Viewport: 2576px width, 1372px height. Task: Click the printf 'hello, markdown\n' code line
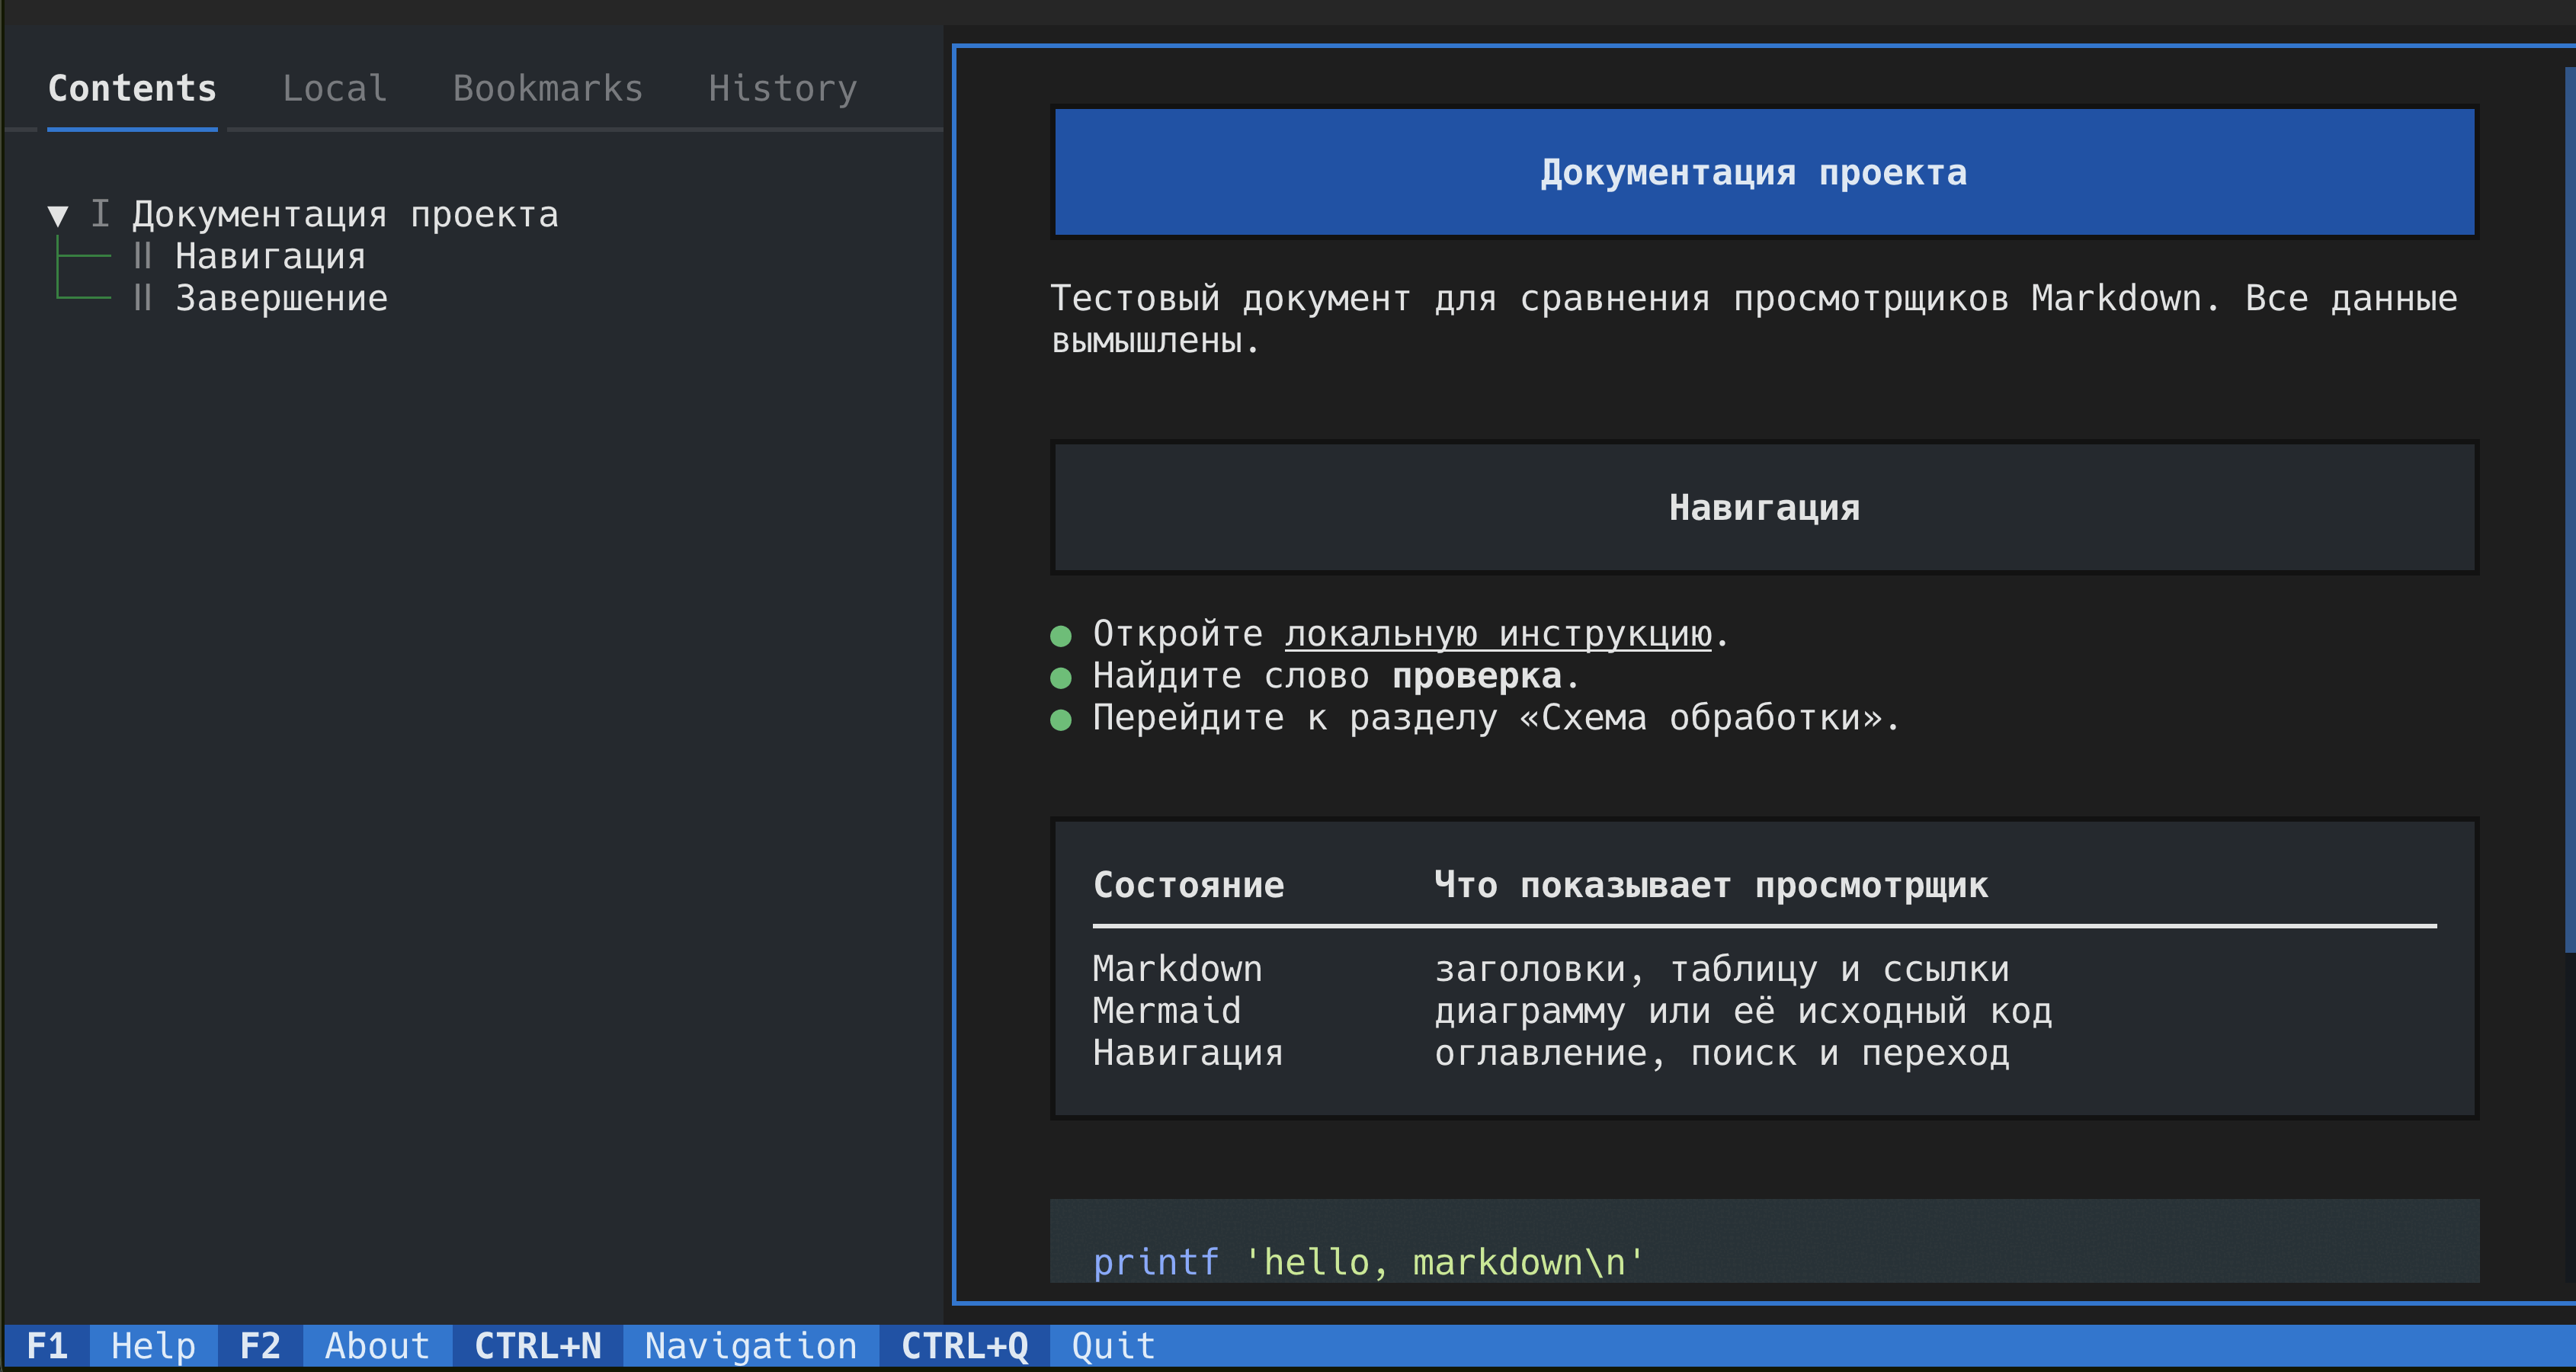1369,1262
